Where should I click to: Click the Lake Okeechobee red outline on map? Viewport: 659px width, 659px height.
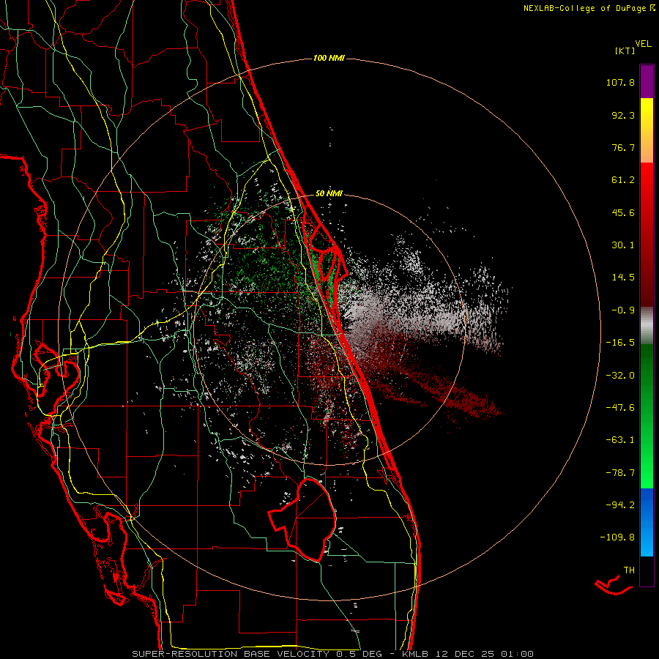click(303, 520)
